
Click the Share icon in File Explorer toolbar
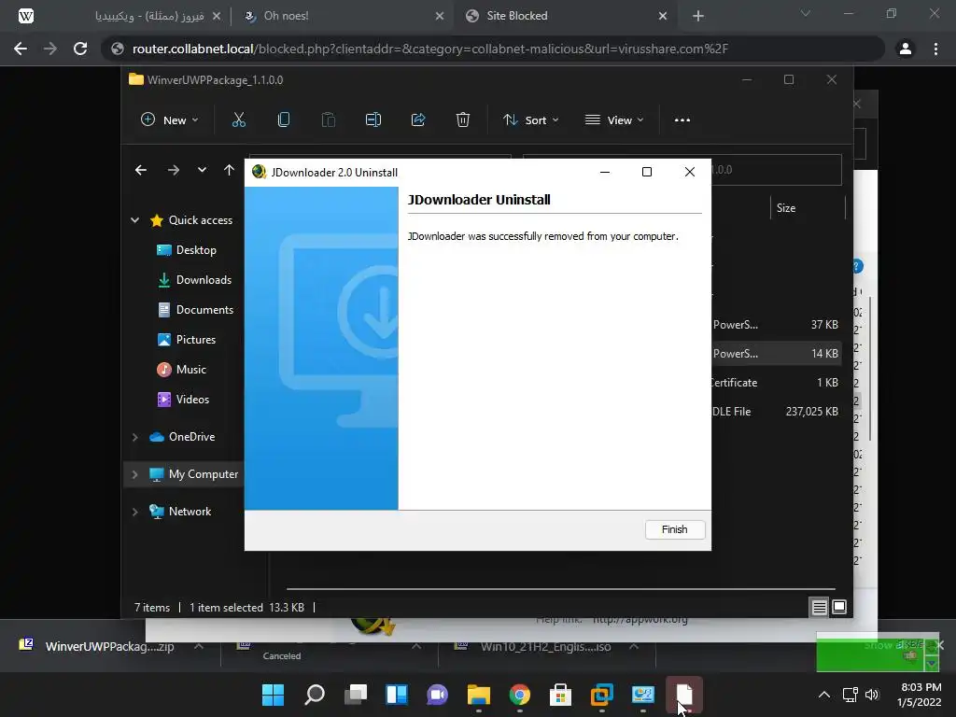[x=418, y=120]
